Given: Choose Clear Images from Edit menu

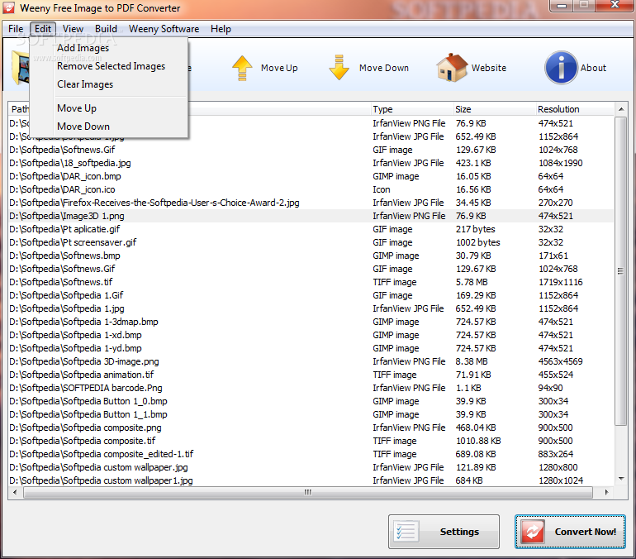Looking at the screenshot, I should point(109,84).
